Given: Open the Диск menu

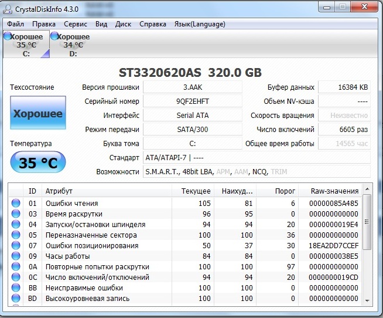Looking at the screenshot, I should point(123,24).
